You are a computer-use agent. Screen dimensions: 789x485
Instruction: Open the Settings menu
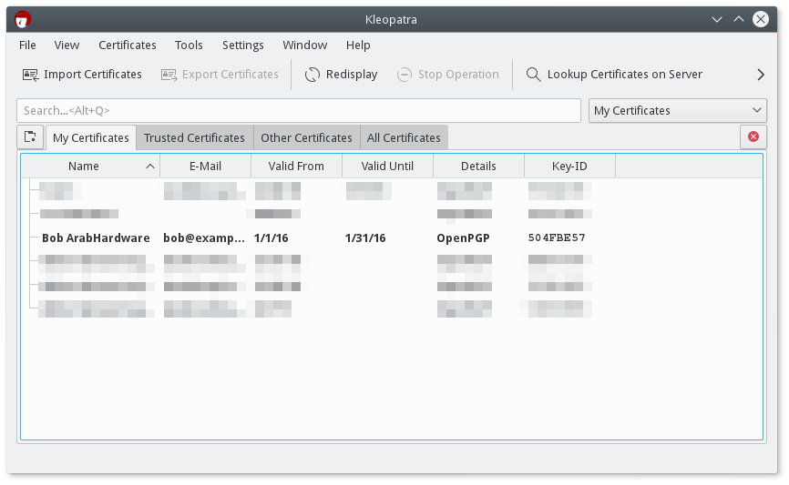click(x=243, y=45)
